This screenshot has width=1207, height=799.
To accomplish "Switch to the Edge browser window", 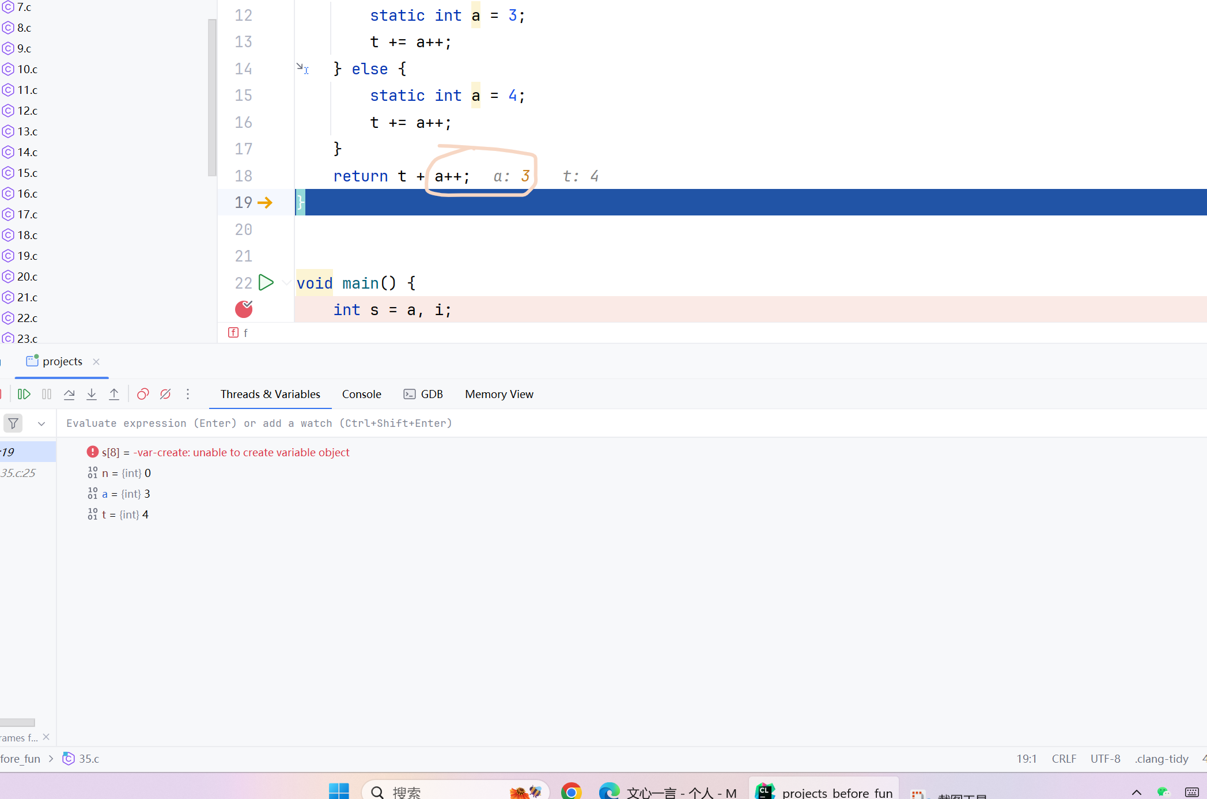I will (668, 792).
